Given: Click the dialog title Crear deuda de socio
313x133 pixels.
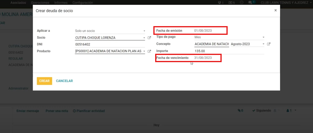Looking at the screenshot, I should [54, 11].
